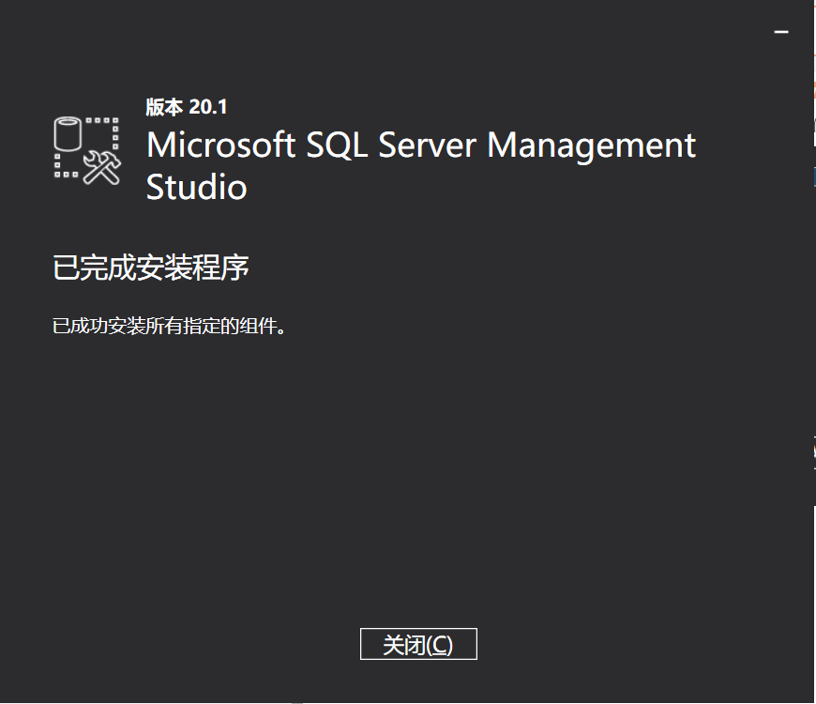Click the word Microsoft in the title
816x704 pixels.
pyautogui.click(x=221, y=145)
